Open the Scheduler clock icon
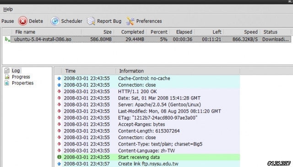This screenshot has height=167, width=293. click(x=55, y=21)
